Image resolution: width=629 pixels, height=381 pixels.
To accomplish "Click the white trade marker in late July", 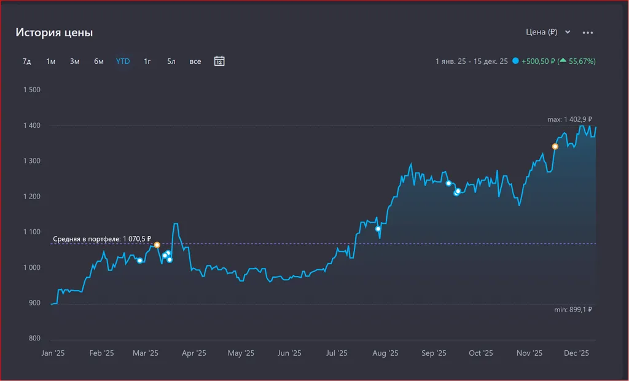I will coord(378,229).
